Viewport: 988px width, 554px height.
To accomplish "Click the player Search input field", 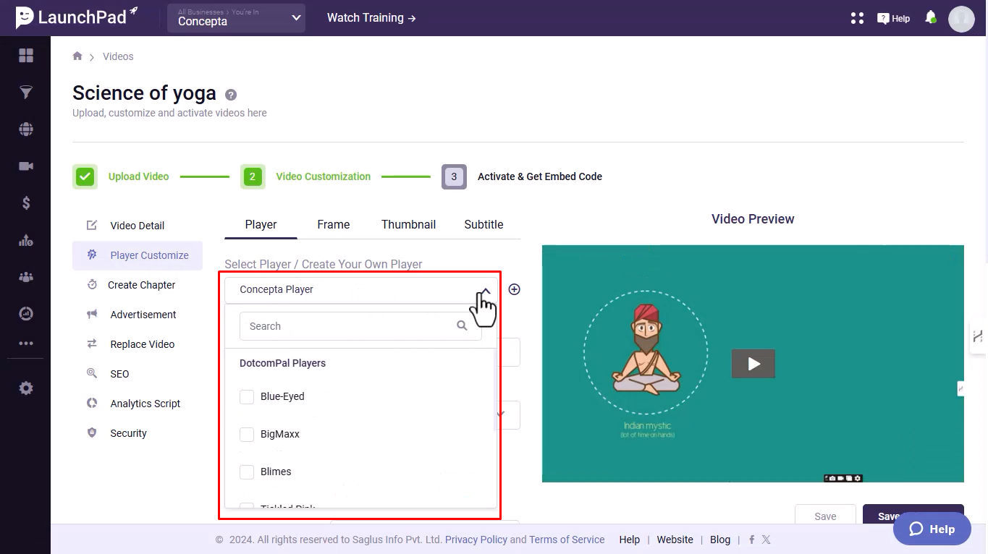I will coord(360,326).
